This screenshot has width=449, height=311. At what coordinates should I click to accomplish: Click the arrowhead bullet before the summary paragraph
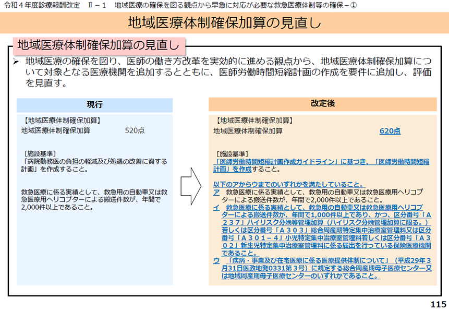16,62
